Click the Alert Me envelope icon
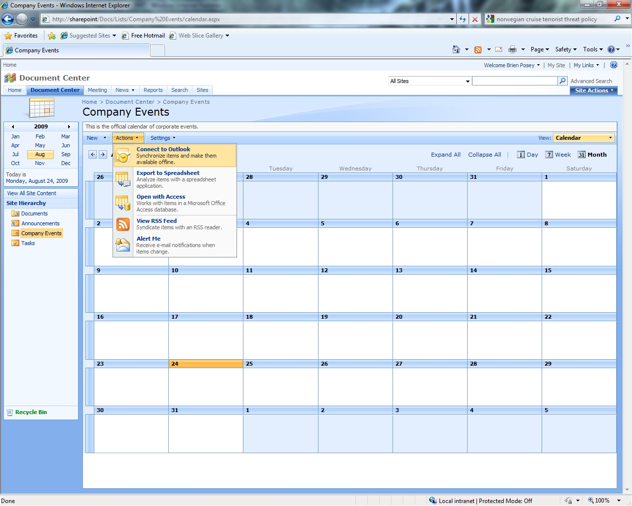This screenshot has width=632, height=506. tap(123, 245)
